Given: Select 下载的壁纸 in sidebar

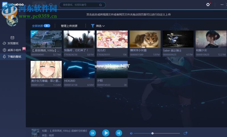Looking at the screenshot, I should [13, 57].
